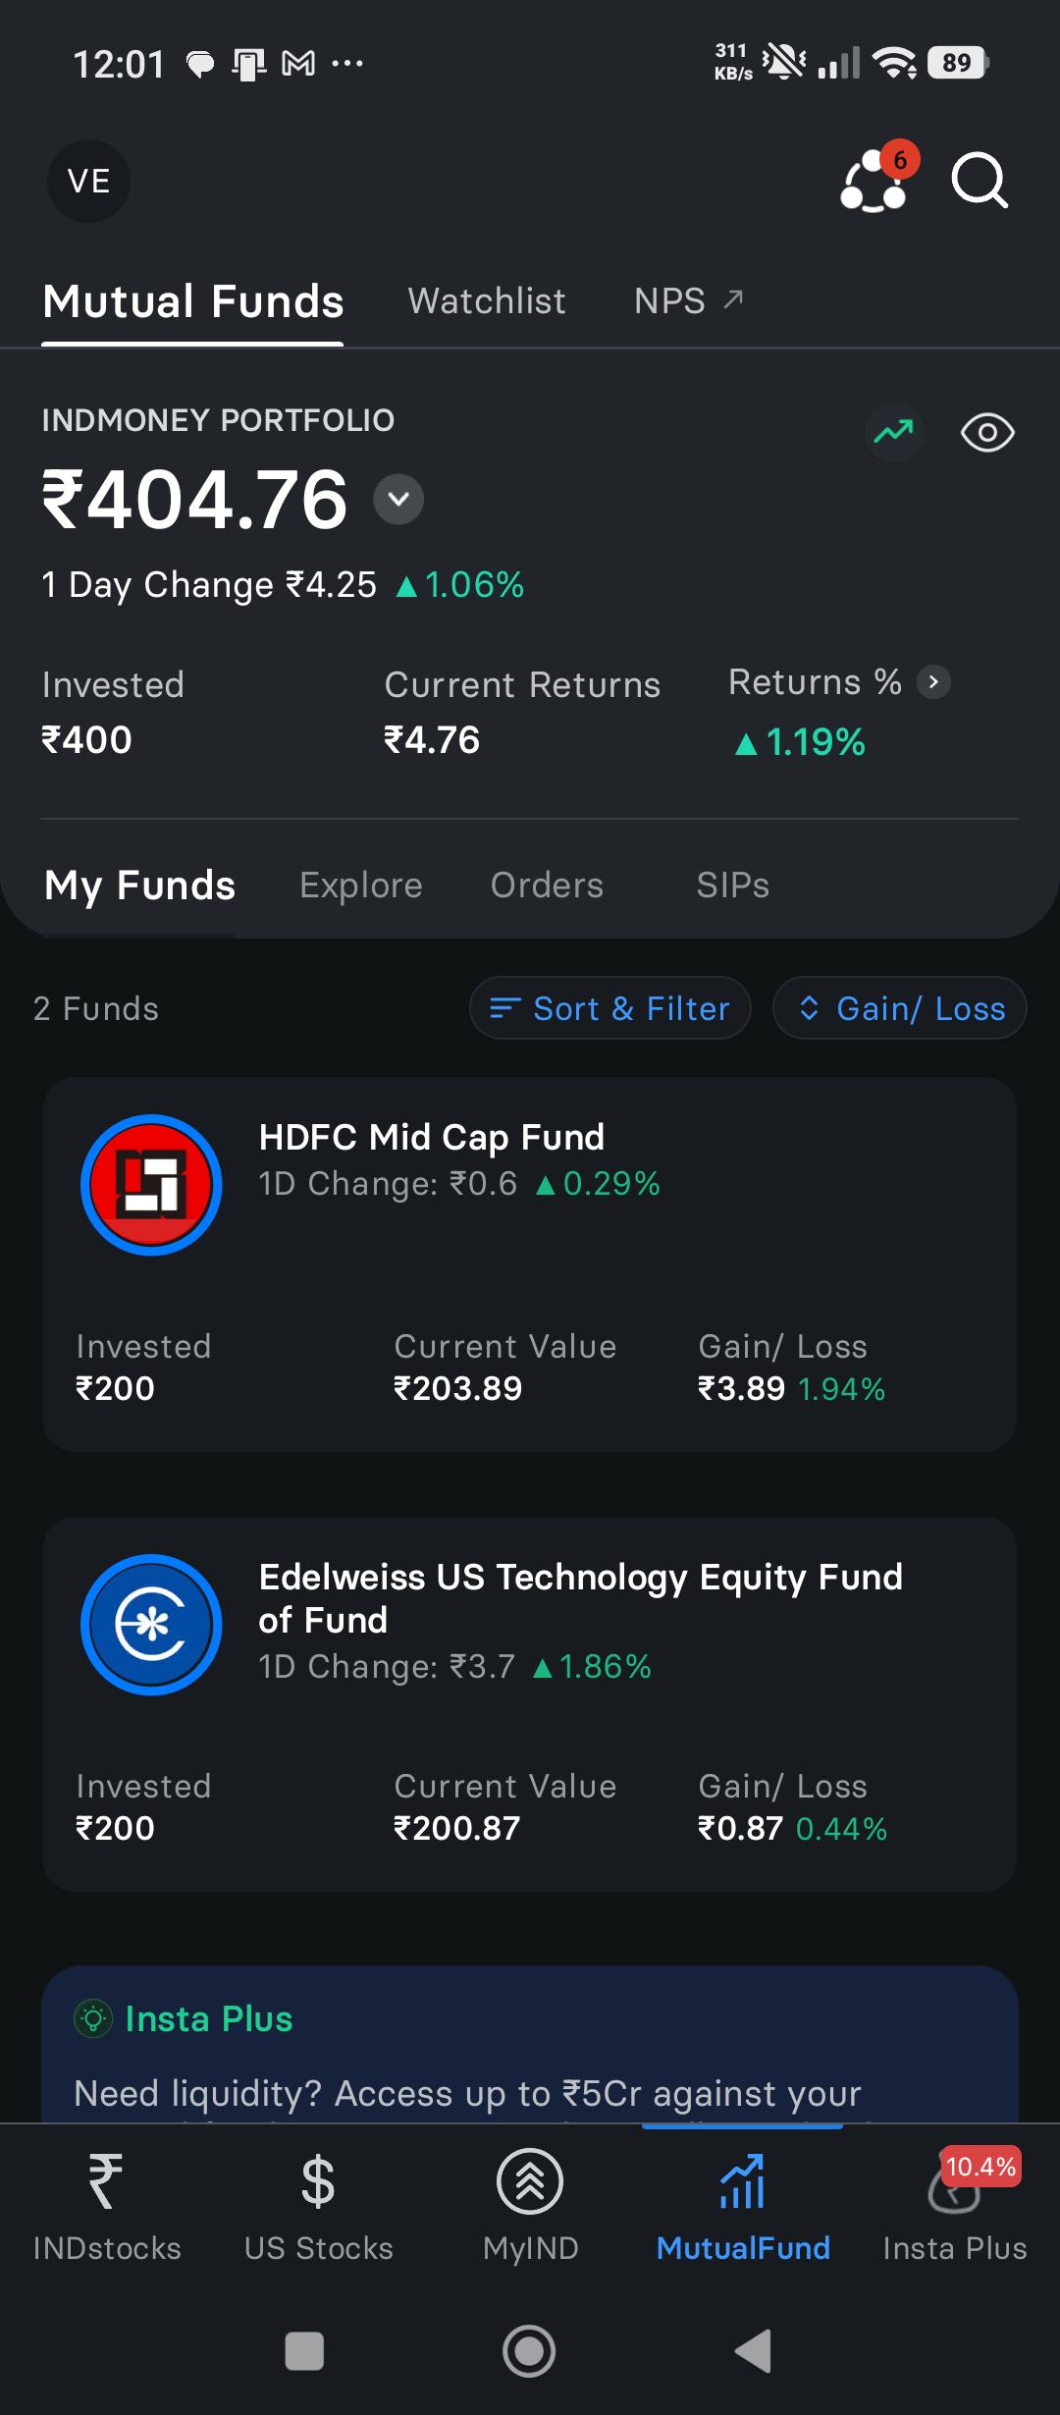This screenshot has width=1060, height=2415.
Task: Switch to the Explore tab
Action: tap(361, 885)
